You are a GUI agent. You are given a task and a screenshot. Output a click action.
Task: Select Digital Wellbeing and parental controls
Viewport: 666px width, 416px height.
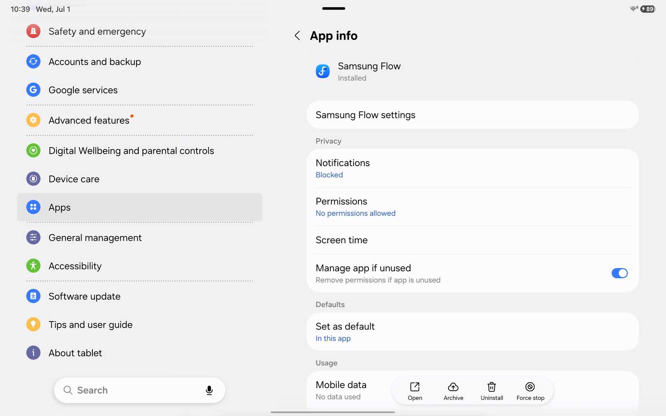140,151
